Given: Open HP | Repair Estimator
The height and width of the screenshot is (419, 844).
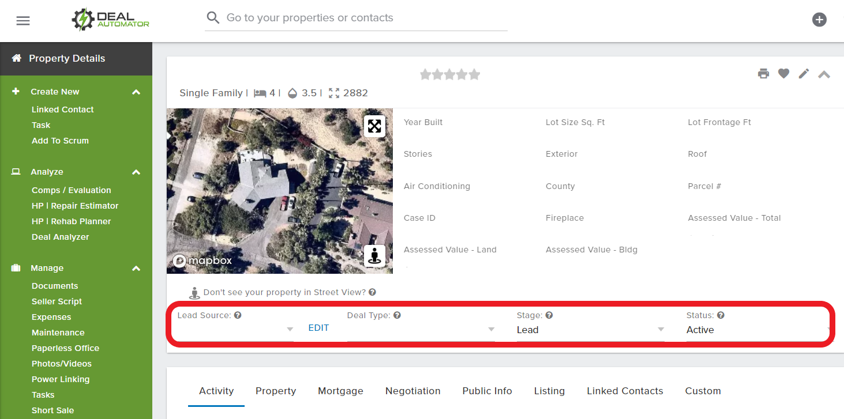Looking at the screenshot, I should (75, 206).
